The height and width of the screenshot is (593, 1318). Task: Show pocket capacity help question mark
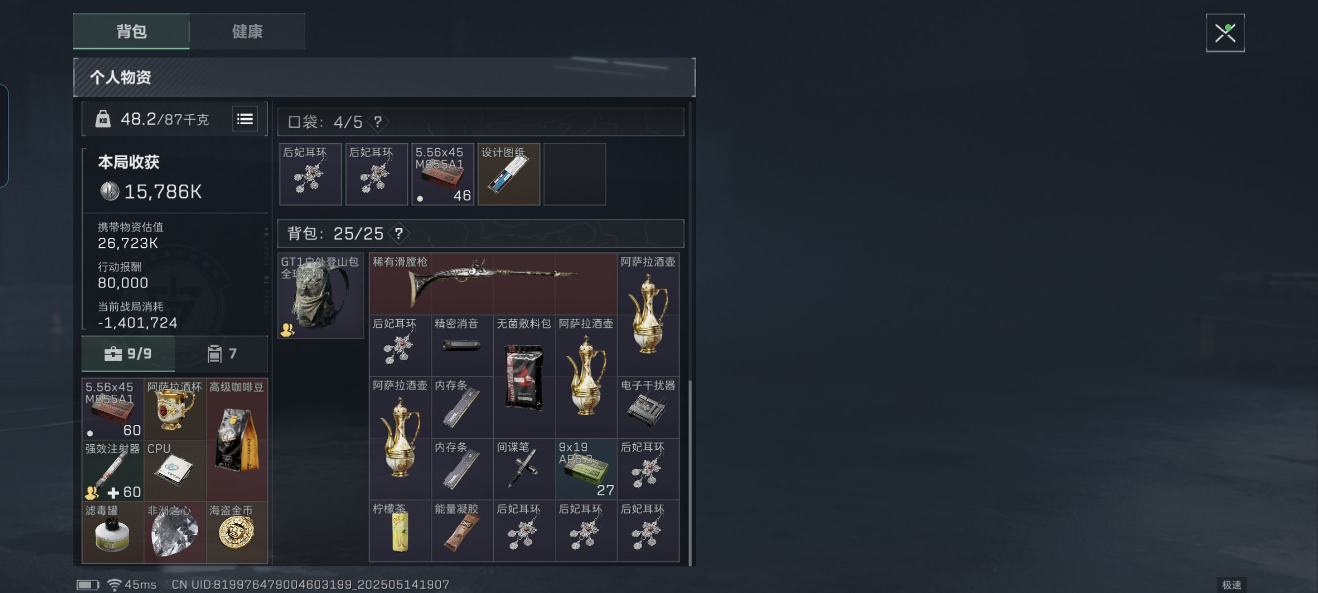377,122
